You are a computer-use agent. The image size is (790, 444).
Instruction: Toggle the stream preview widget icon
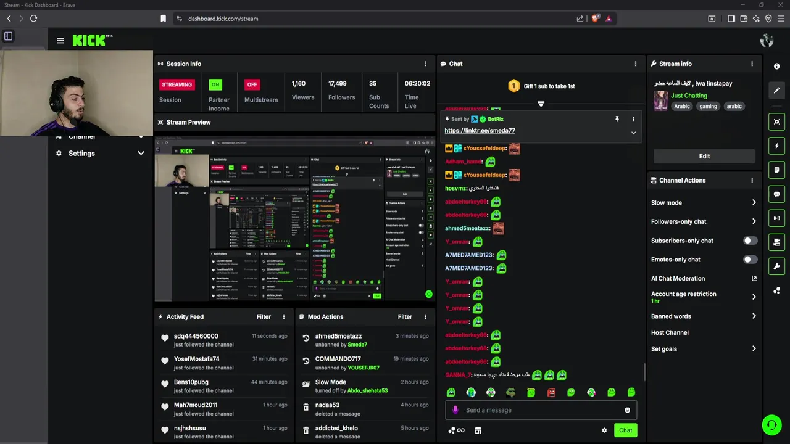pyautogui.click(x=777, y=121)
